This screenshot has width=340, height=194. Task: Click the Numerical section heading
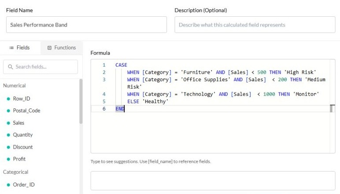(14, 86)
